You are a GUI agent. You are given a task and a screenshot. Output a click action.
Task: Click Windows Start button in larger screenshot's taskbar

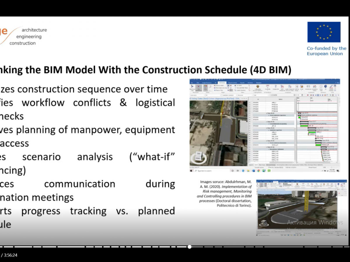click(x=191, y=171)
